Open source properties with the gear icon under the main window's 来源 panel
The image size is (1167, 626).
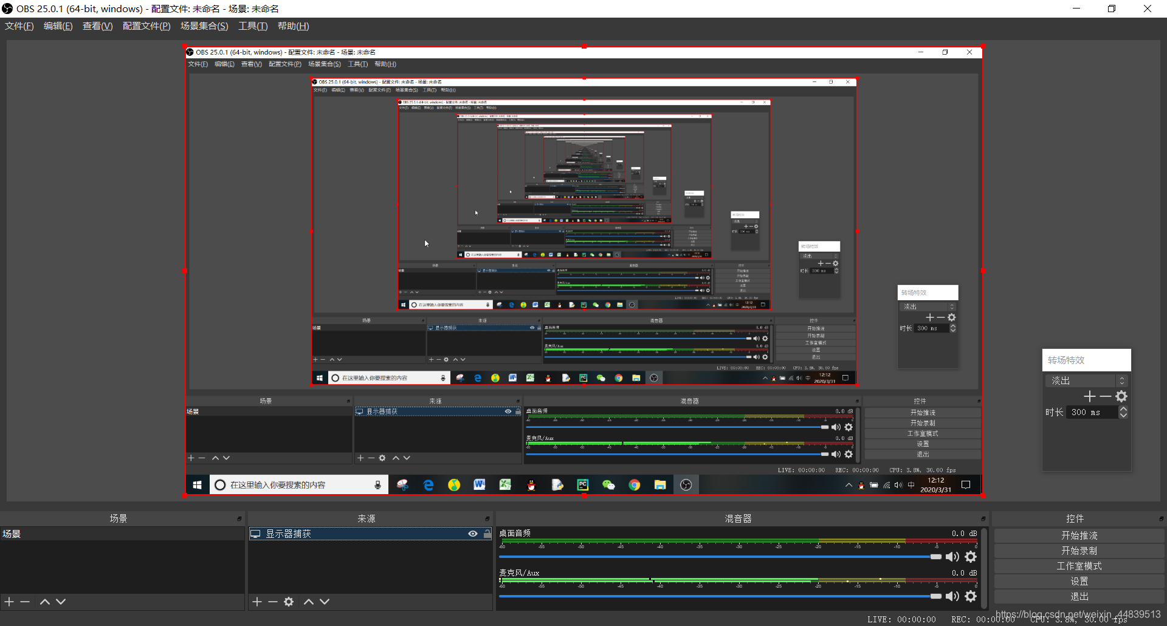289,602
